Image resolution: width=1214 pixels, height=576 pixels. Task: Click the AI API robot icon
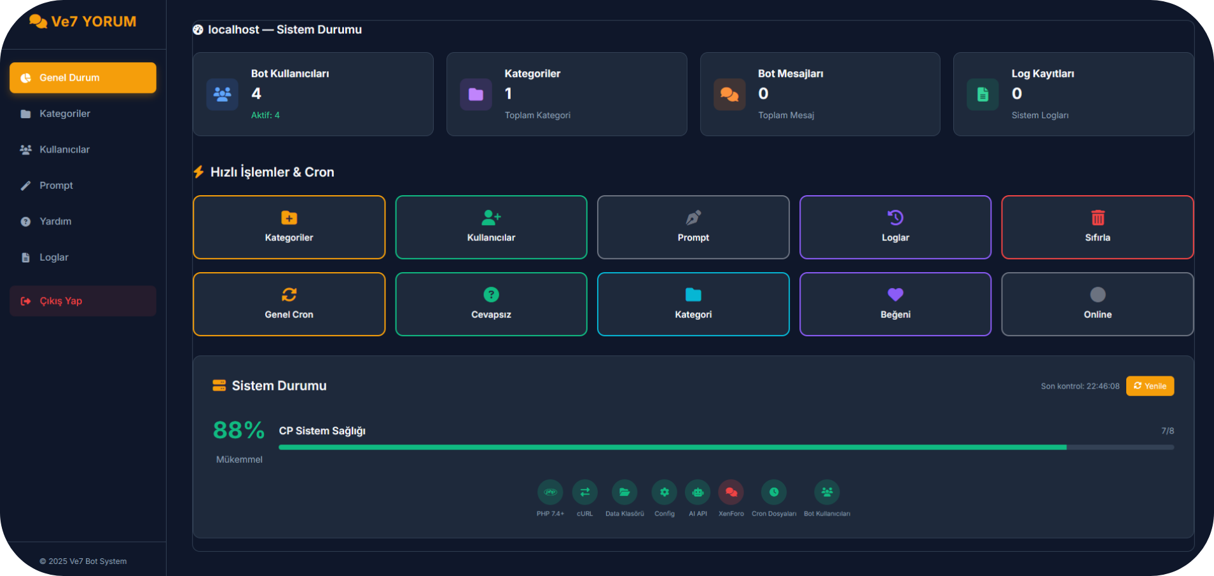(698, 492)
